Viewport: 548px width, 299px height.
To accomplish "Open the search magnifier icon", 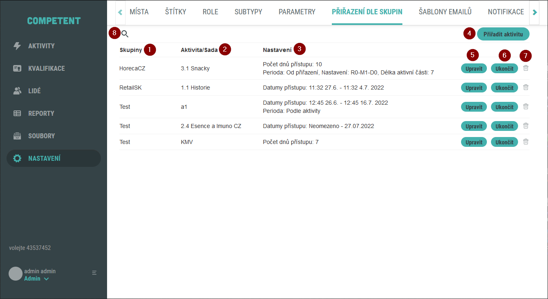I will point(125,34).
